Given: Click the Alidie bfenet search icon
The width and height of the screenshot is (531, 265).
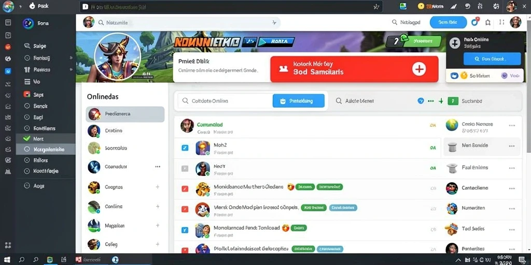Looking at the screenshot, I should tap(338, 101).
